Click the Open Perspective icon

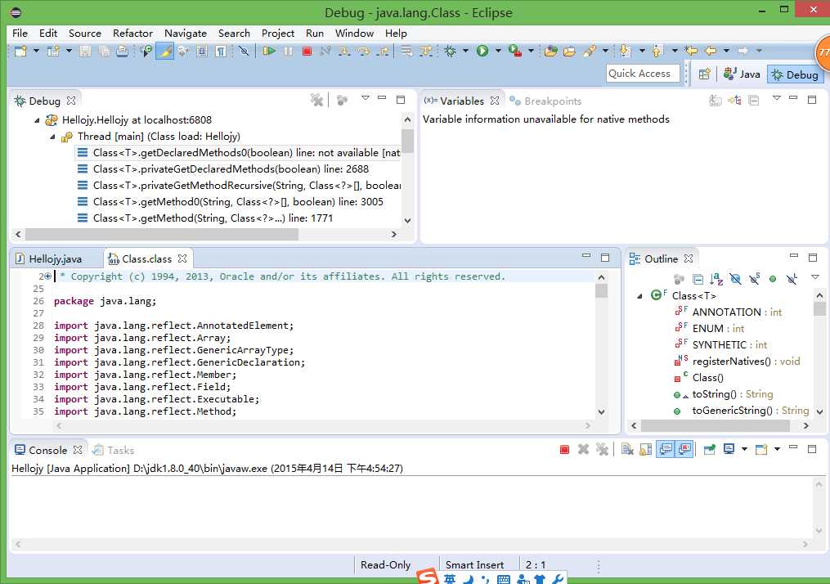(x=704, y=74)
